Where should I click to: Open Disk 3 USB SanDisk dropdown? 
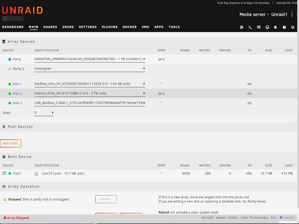coord(90,103)
